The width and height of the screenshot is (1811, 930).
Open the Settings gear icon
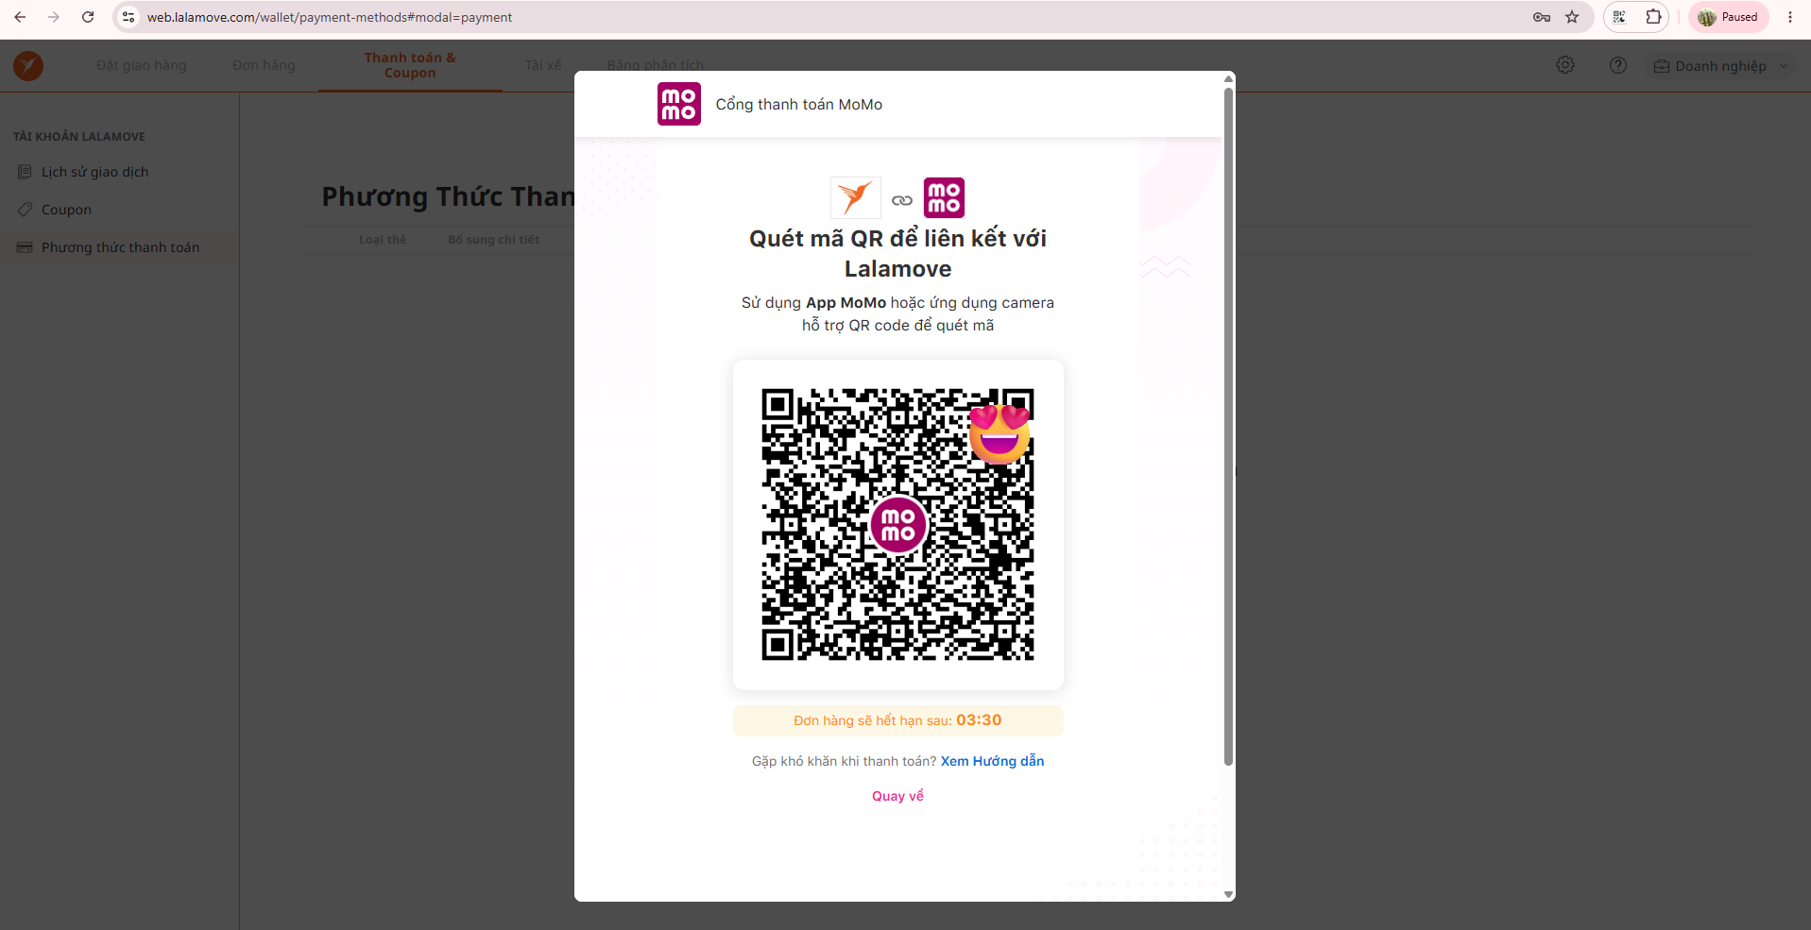(x=1565, y=65)
